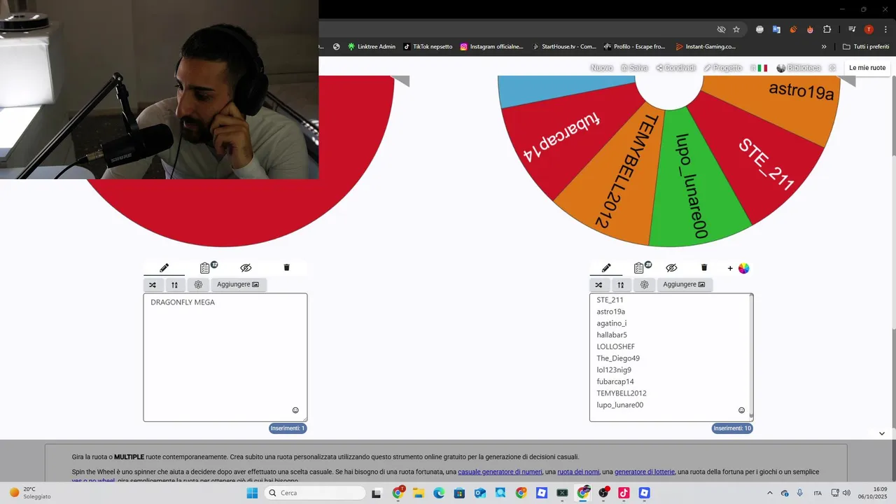Screen dimensions: 896x504
Task: Select the The_Diego49 entry in the list
Action: [x=618, y=358]
